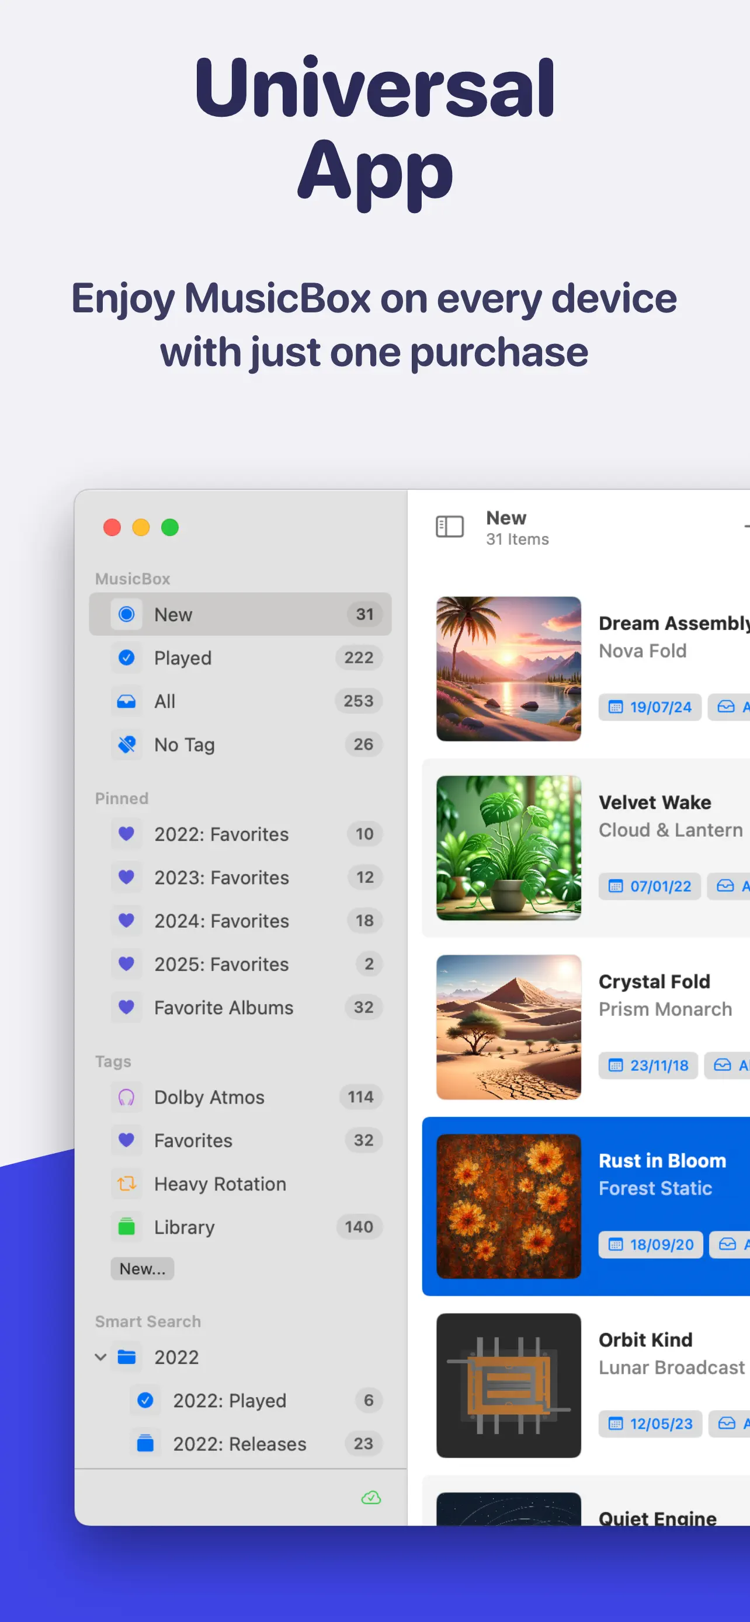Click the Prism Monarch artist name
This screenshot has height=1622, width=750.
pyautogui.click(x=666, y=1010)
